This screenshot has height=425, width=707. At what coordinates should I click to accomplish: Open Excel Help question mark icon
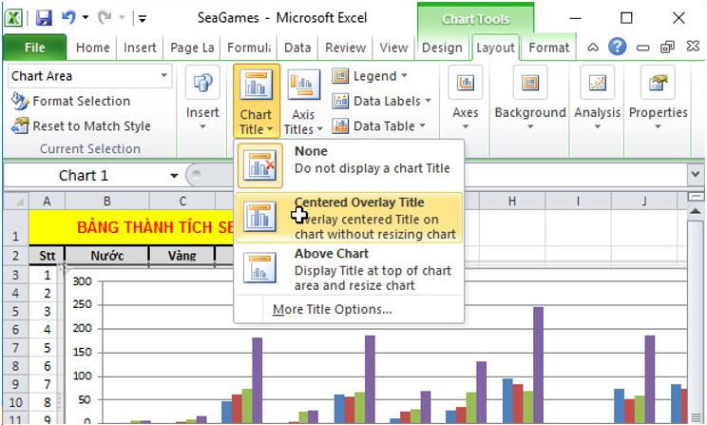618,47
